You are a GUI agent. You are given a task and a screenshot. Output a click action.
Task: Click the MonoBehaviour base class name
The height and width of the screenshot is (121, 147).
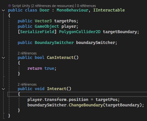pos(73,10)
